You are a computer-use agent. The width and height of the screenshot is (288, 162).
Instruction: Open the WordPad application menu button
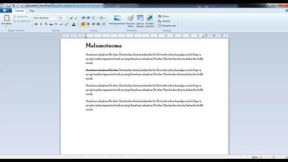point(6,11)
